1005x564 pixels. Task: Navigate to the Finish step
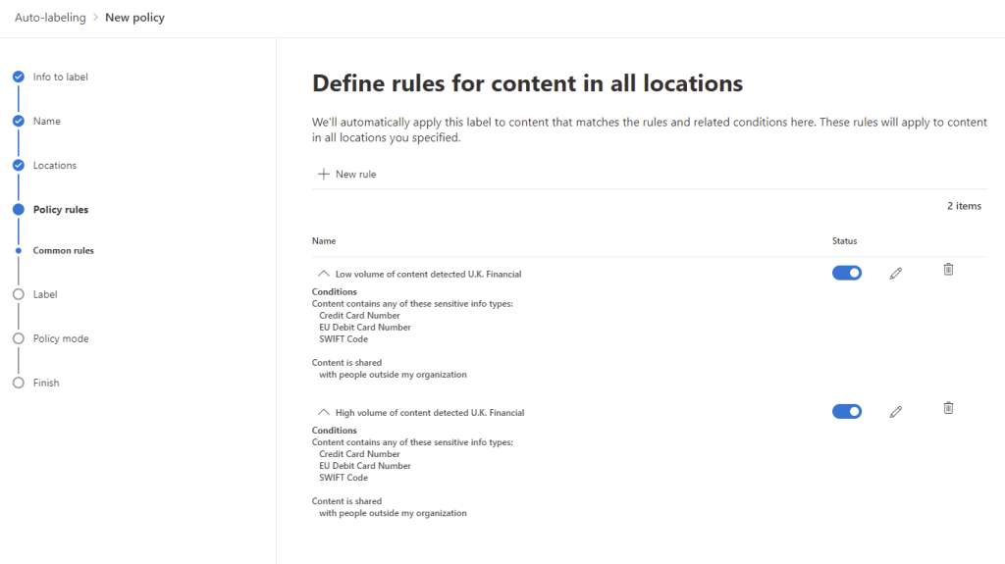[46, 383]
